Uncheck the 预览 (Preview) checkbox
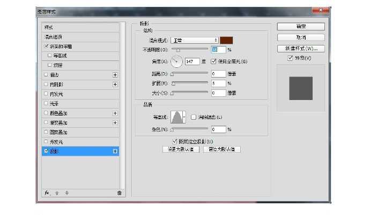This screenshot has width=370, height=215. [x=290, y=58]
